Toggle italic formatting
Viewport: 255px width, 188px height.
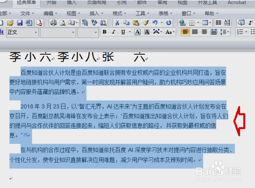[114, 32]
